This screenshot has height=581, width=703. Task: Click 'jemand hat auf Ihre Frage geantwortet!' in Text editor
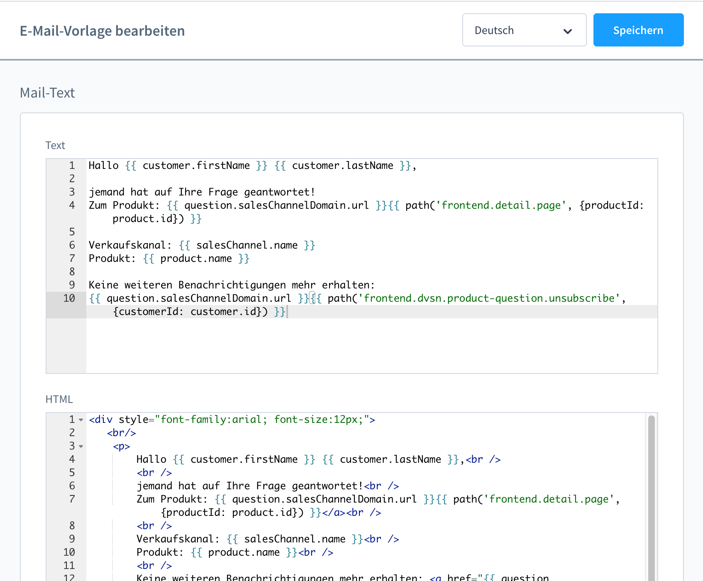pyautogui.click(x=202, y=192)
